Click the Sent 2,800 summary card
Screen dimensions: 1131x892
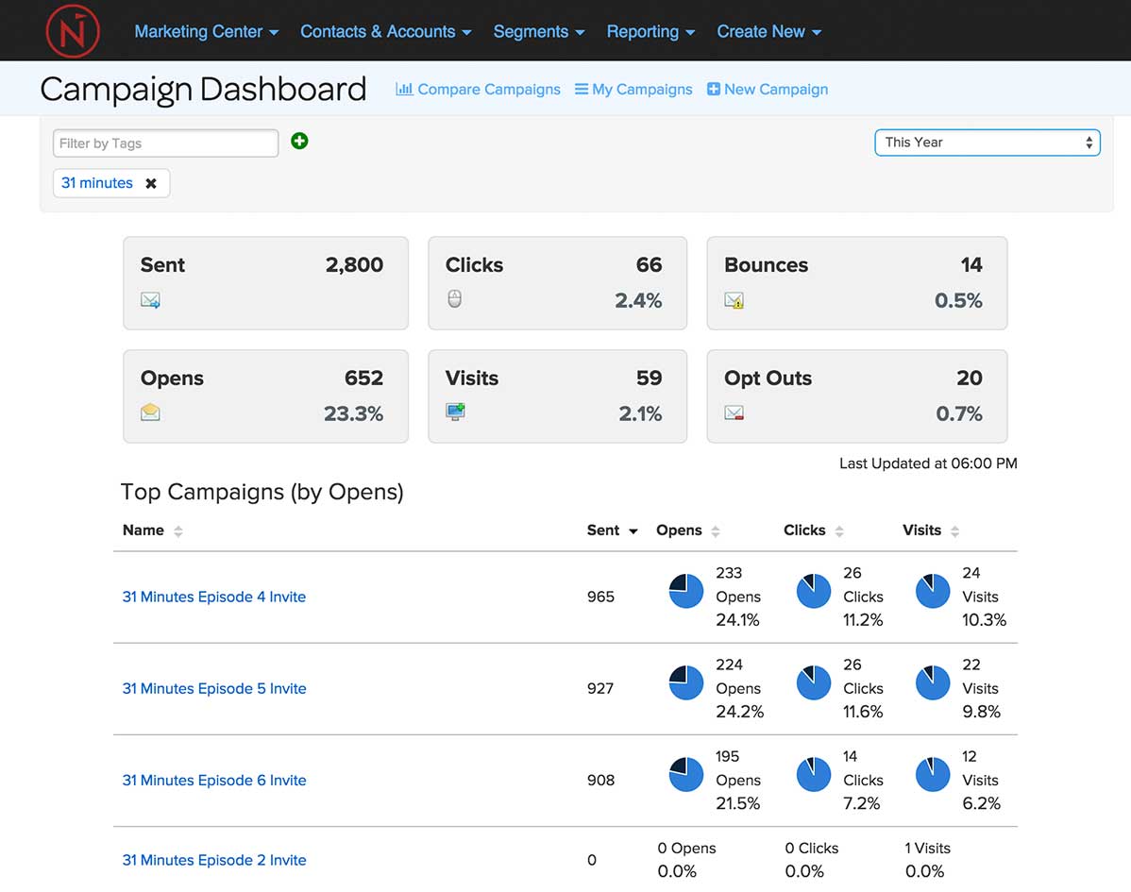[265, 282]
